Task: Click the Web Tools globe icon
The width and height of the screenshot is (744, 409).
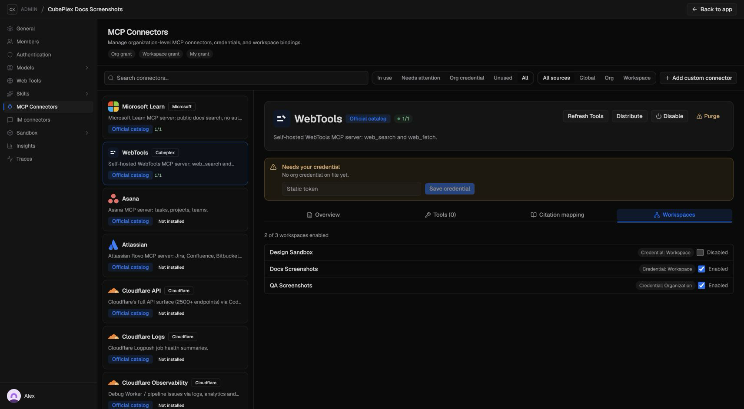Action: [10, 81]
